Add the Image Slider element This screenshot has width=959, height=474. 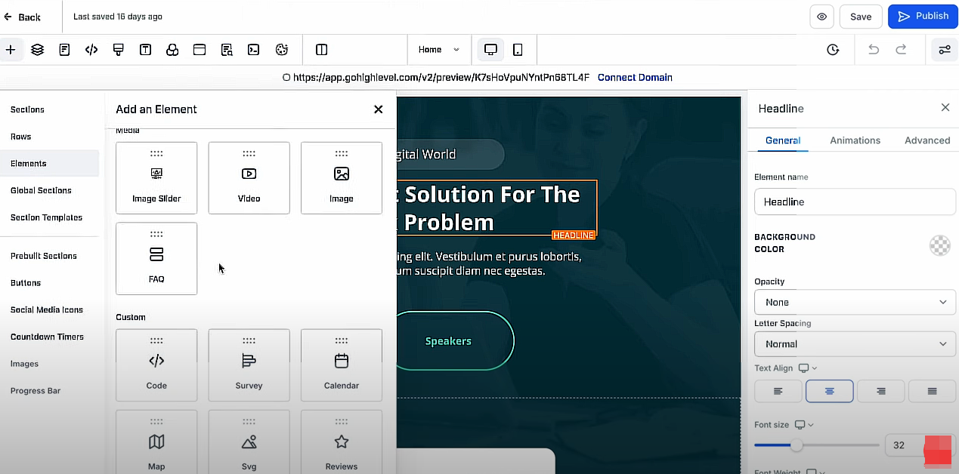tap(156, 178)
